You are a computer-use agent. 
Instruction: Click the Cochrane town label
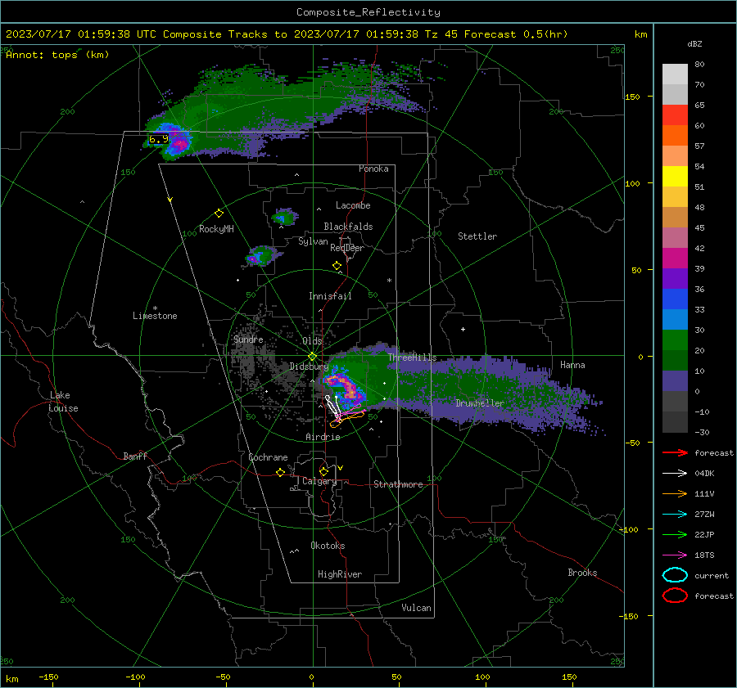click(268, 457)
